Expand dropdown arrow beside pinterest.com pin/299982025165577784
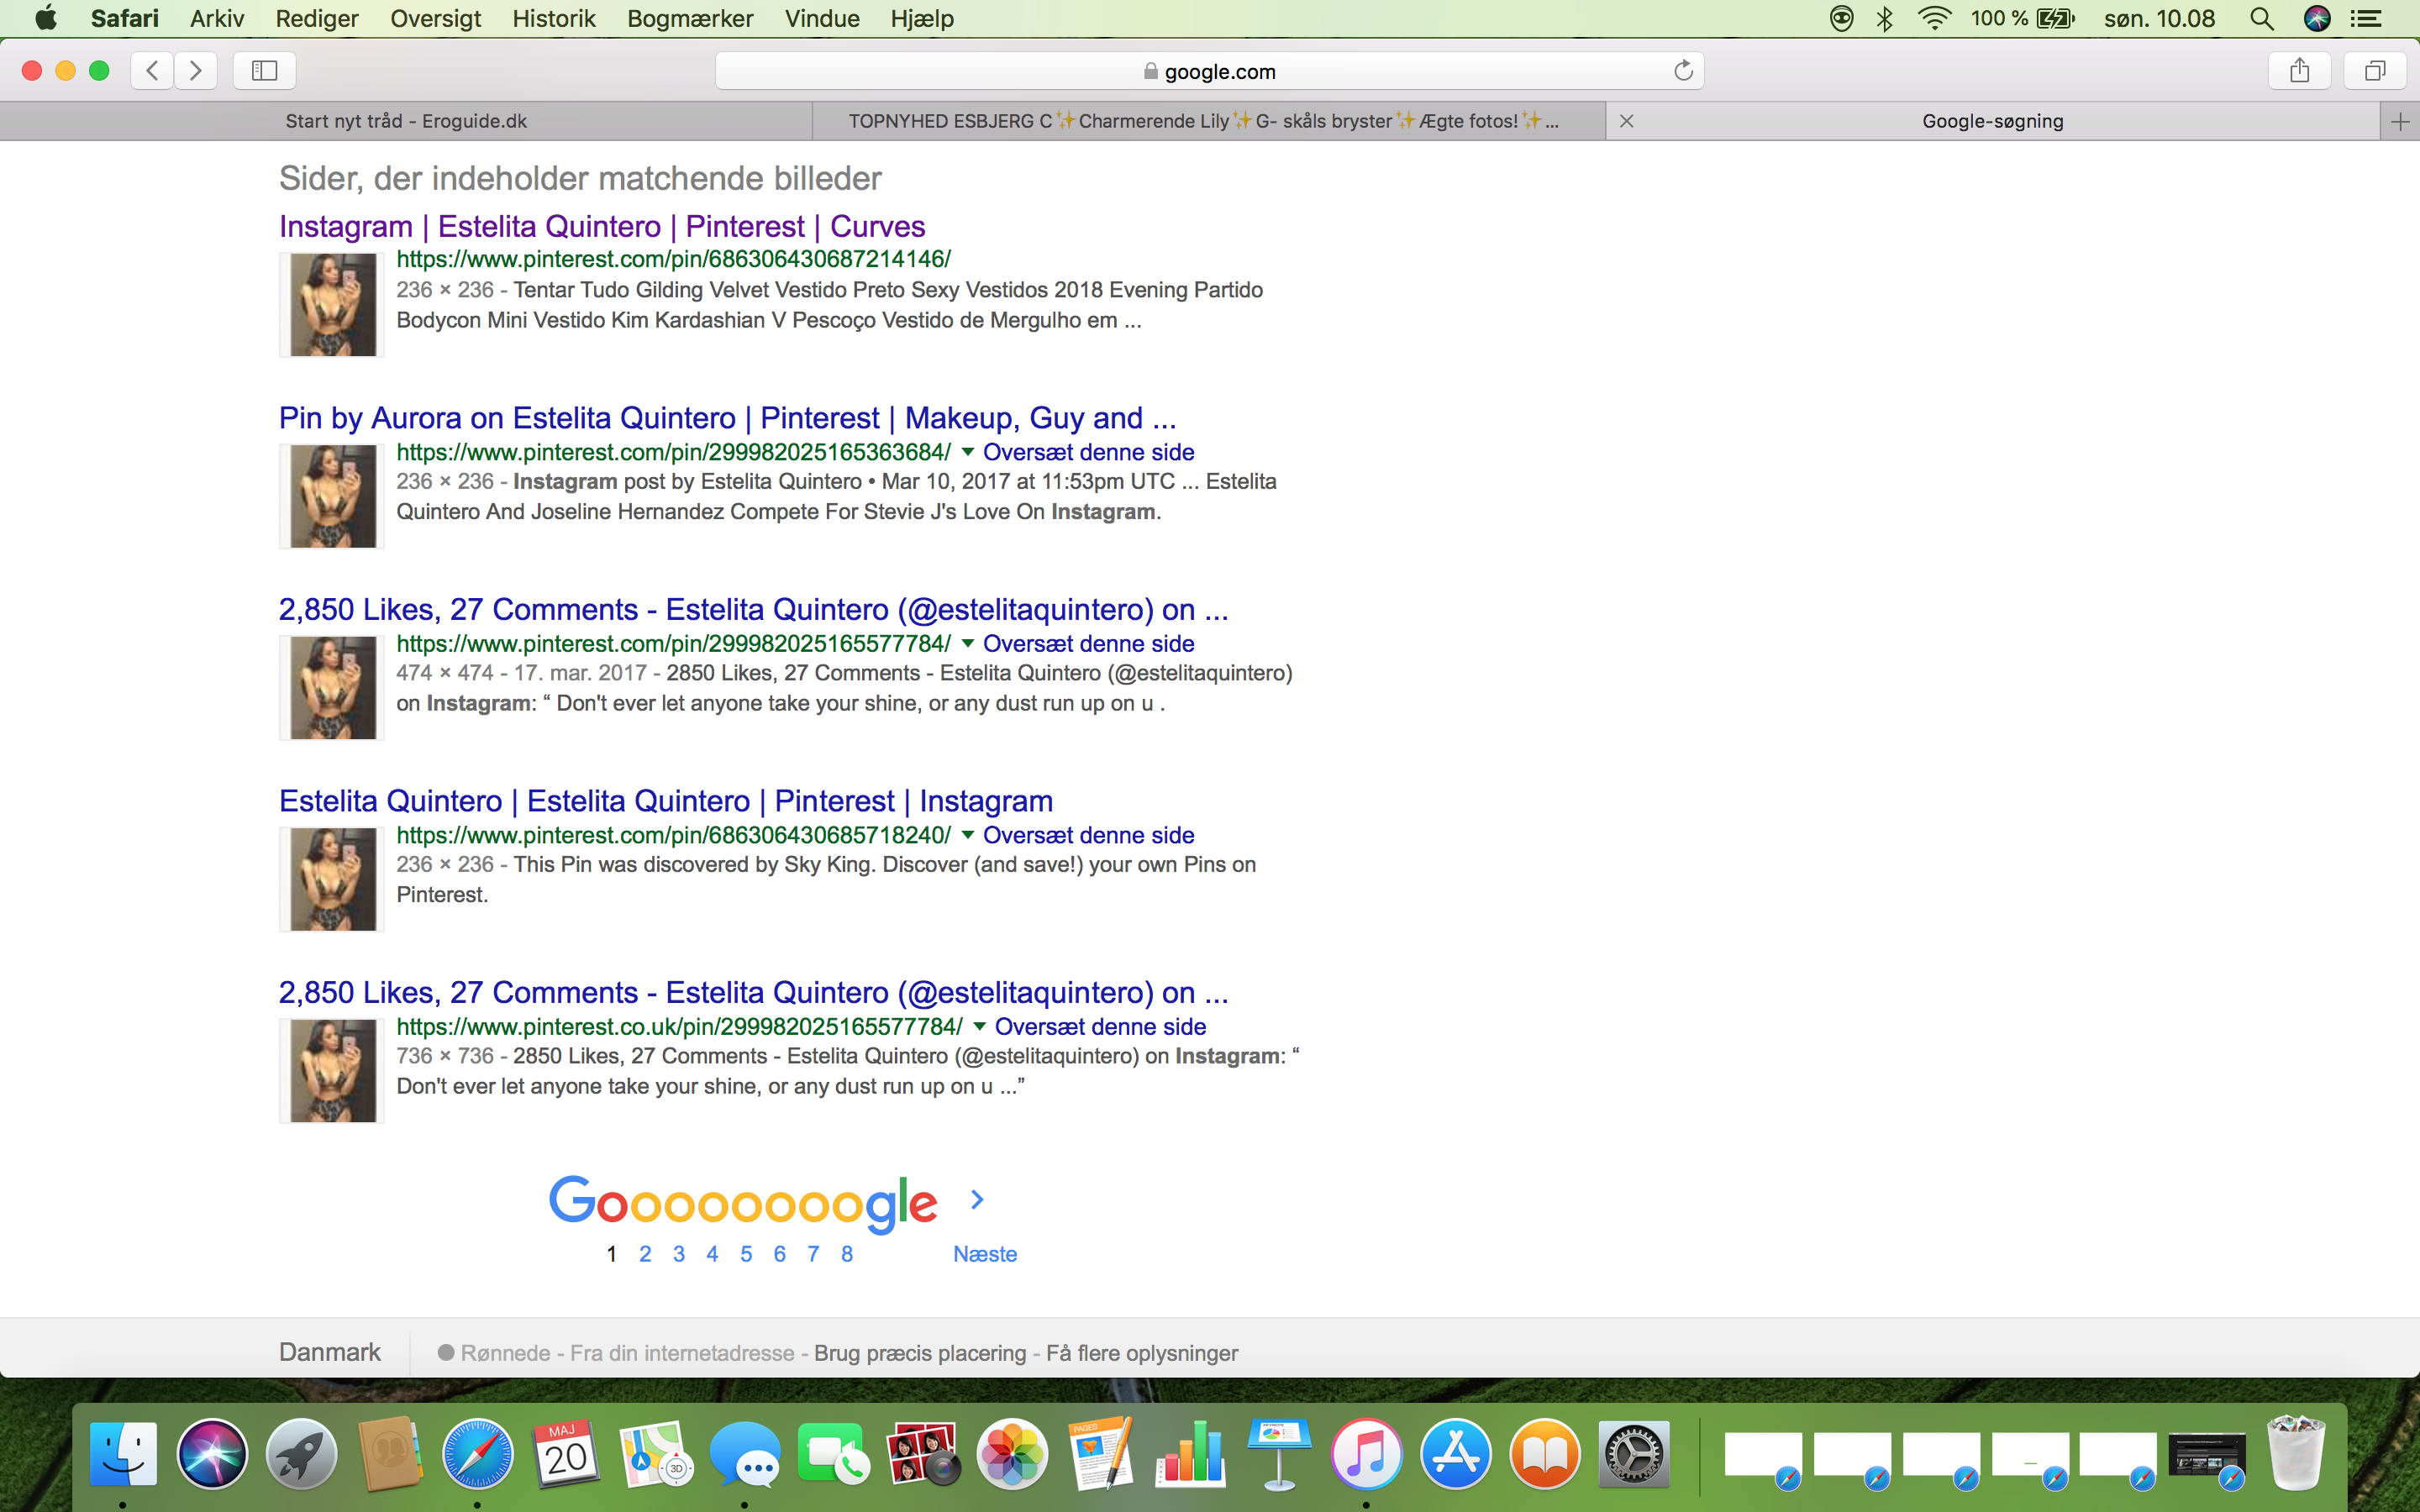This screenshot has width=2420, height=1512. click(967, 644)
